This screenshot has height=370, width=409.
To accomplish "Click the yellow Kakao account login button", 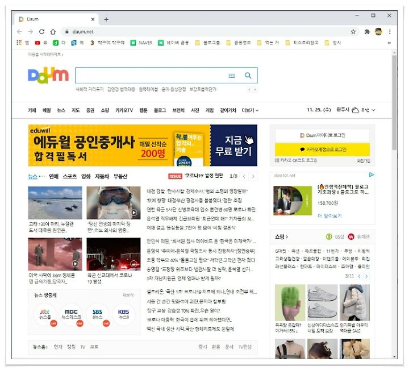I will click(x=323, y=149).
